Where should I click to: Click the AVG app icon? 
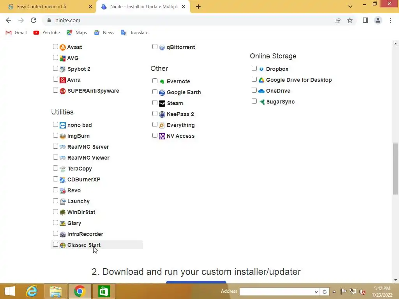click(x=63, y=58)
